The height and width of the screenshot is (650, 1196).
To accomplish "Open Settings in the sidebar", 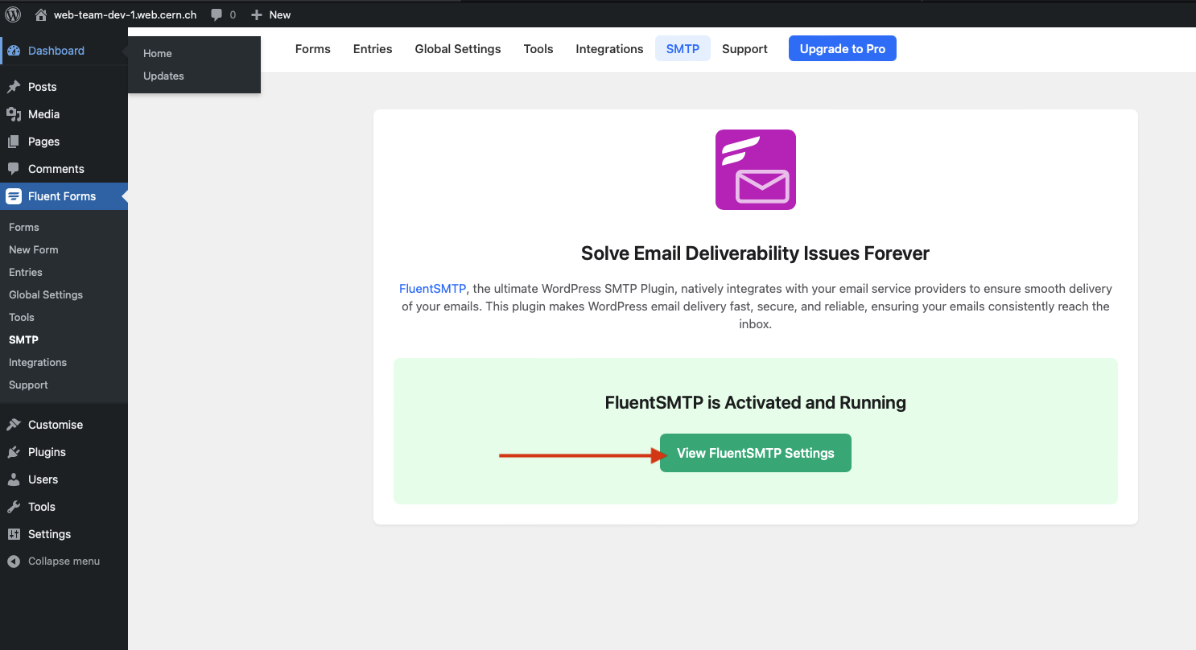I will 64,534.
